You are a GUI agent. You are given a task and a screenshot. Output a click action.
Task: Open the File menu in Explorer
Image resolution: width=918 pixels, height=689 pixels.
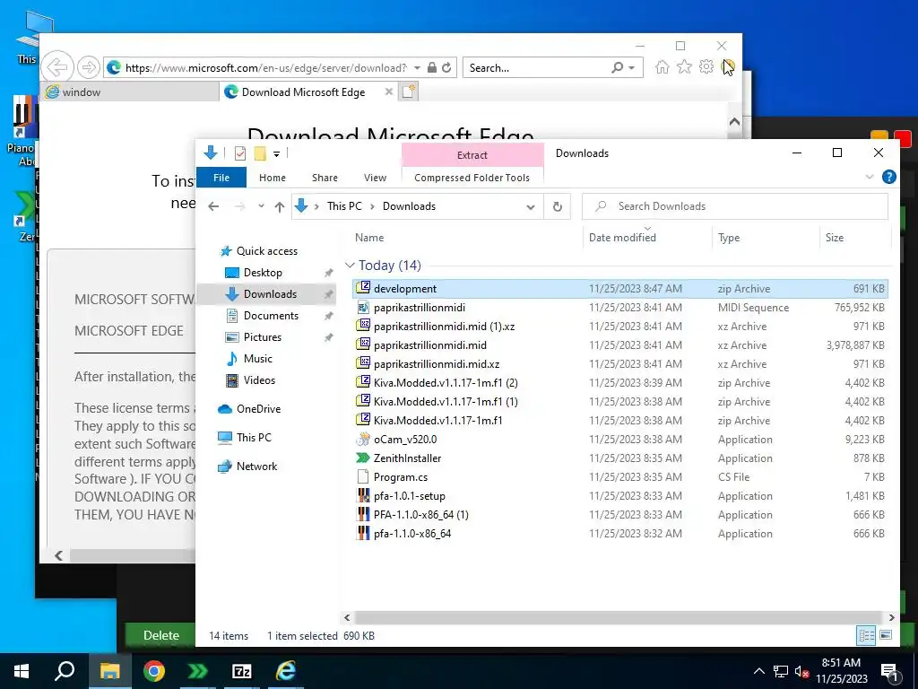click(x=221, y=178)
